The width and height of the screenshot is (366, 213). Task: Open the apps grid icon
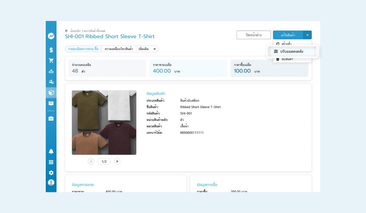pos(51,162)
